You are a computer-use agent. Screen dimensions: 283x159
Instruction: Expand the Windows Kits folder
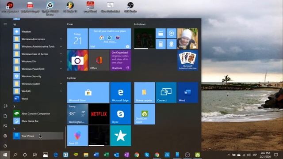pyautogui.click(x=38, y=61)
